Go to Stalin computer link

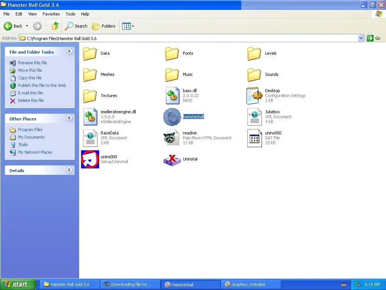23,145
